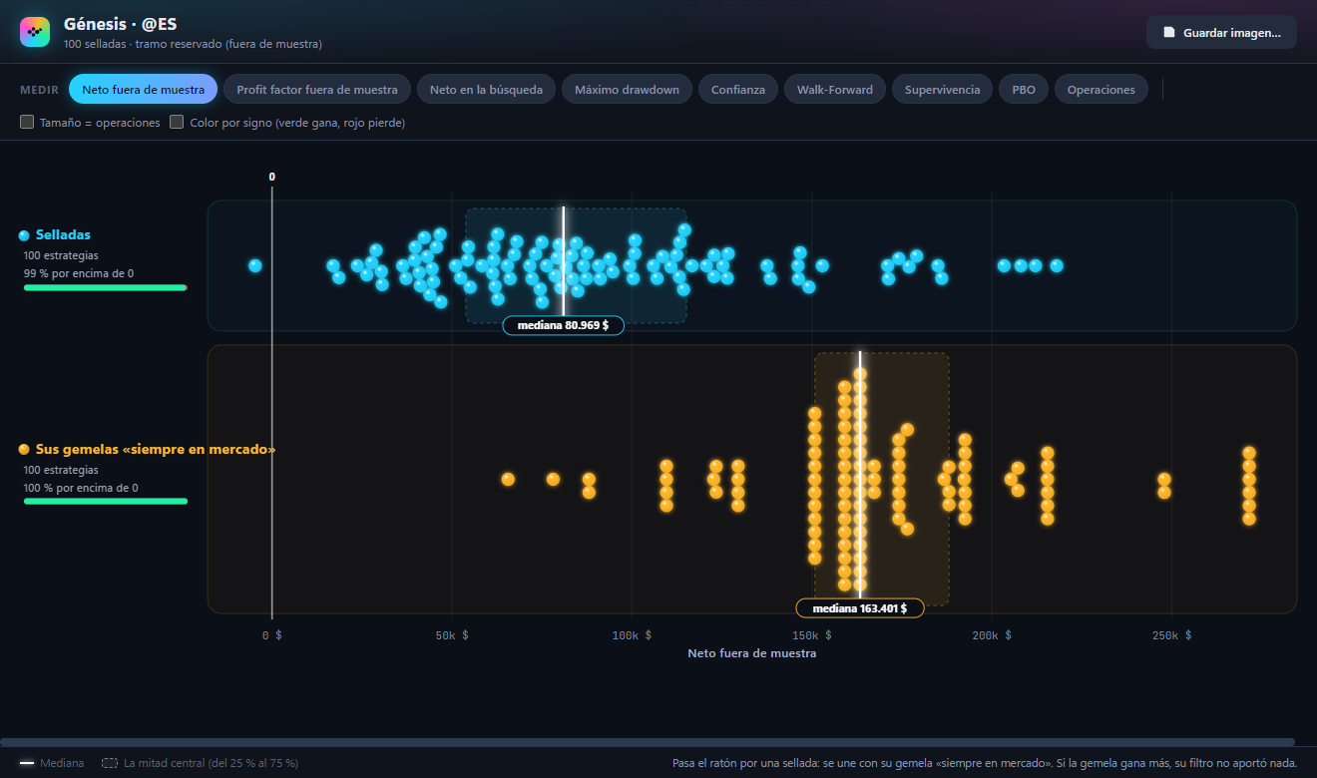Click the 50k $ axis tick label
Image resolution: width=1317 pixels, height=778 pixels.
[452, 635]
